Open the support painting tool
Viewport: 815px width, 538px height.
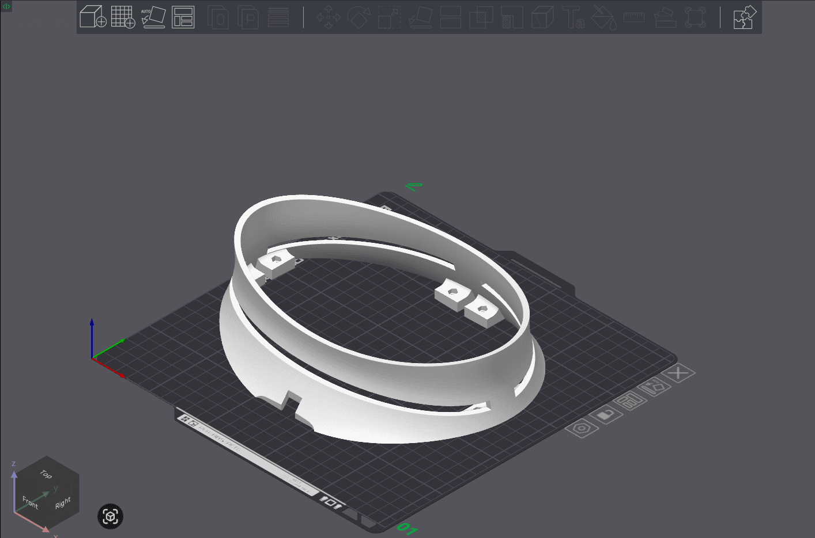click(665, 17)
